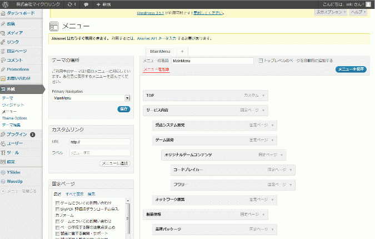Open the Primary Navigation dropdown
This screenshot has width=375, height=239.
91,98
